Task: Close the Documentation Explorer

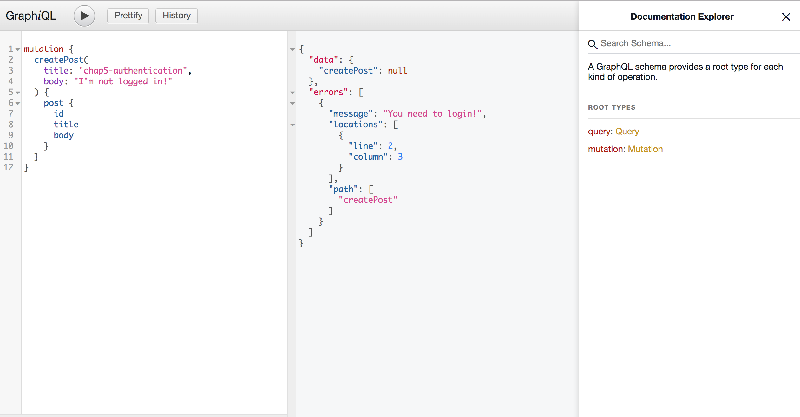Action: pyautogui.click(x=786, y=17)
